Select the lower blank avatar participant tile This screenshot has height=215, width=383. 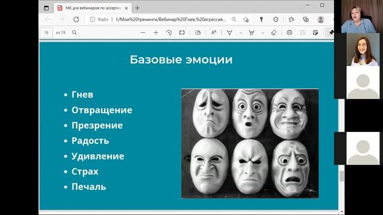(x=363, y=149)
